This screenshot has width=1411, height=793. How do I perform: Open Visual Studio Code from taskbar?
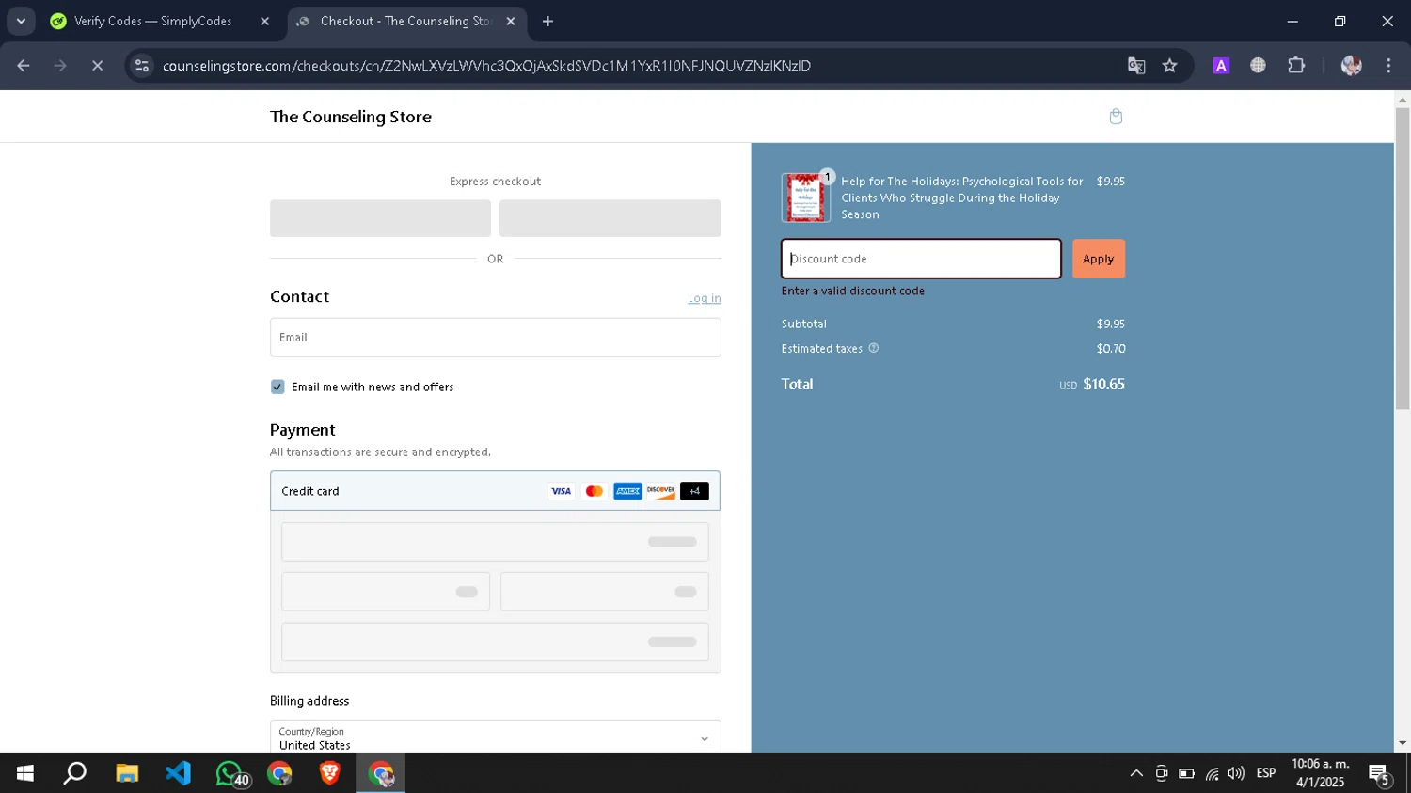click(x=178, y=773)
